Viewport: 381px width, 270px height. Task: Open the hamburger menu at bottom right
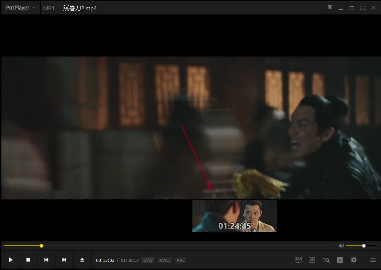pyautogui.click(x=373, y=260)
